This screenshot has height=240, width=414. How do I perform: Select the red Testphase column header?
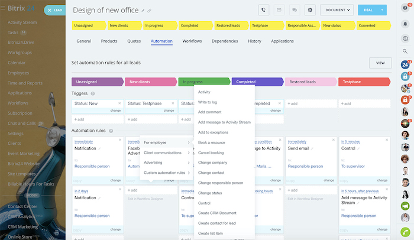tap(364, 82)
